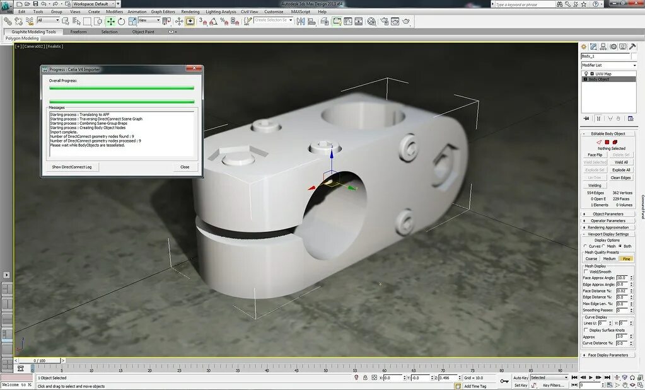Image resolution: width=645 pixels, height=390 pixels.
Task: Open the MAXScript menu
Action: 300,11
